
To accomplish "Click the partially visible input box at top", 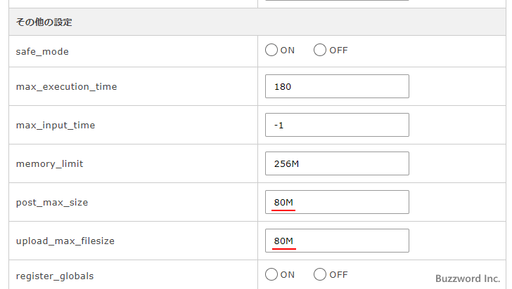I will pyautogui.click(x=337, y=1).
